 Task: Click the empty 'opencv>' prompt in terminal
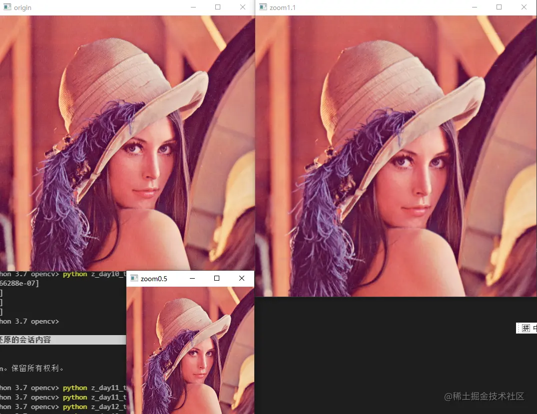point(29,321)
